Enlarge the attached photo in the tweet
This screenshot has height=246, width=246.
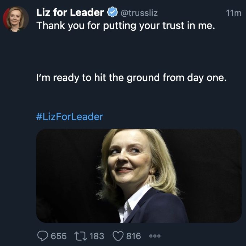pyautogui.click(x=139, y=176)
